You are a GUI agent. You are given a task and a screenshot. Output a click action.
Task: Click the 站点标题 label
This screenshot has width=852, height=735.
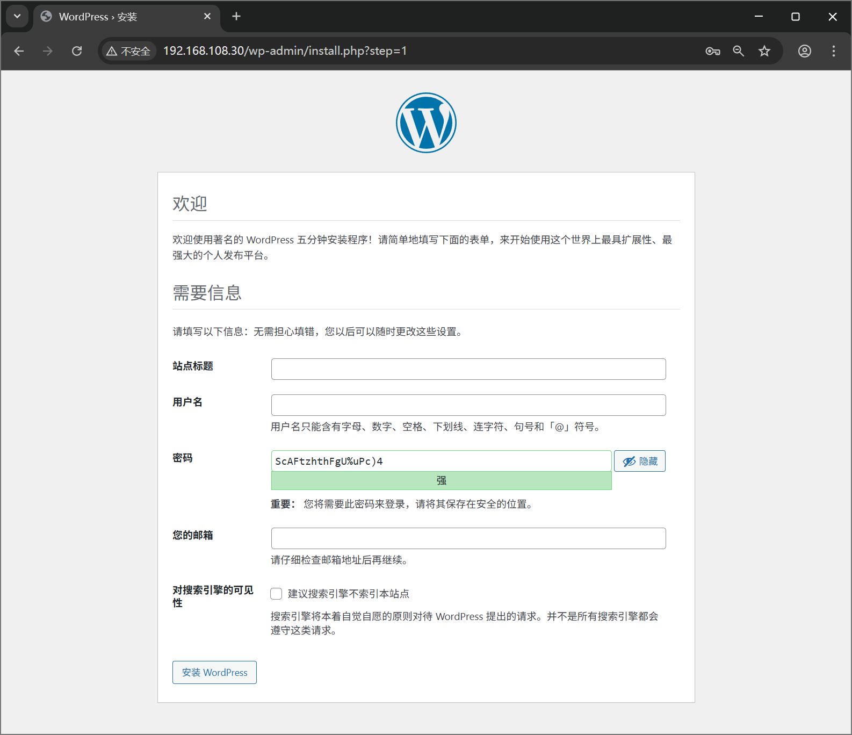pyautogui.click(x=193, y=366)
